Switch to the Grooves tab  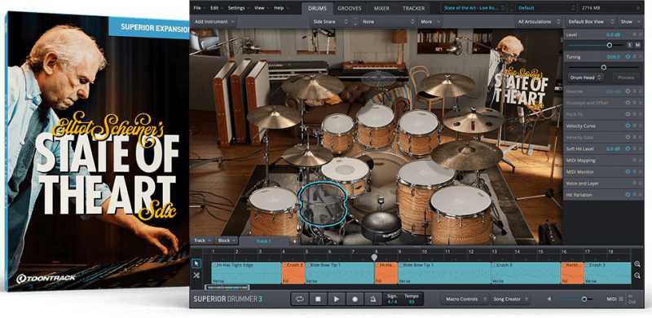coord(350,8)
